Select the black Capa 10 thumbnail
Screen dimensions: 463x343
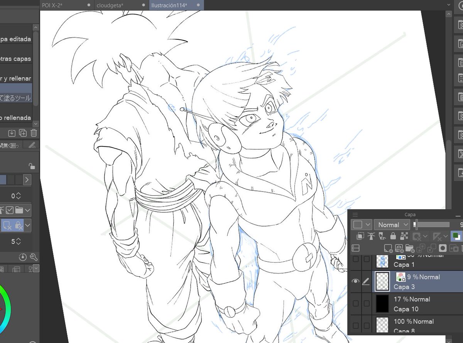[x=382, y=304]
